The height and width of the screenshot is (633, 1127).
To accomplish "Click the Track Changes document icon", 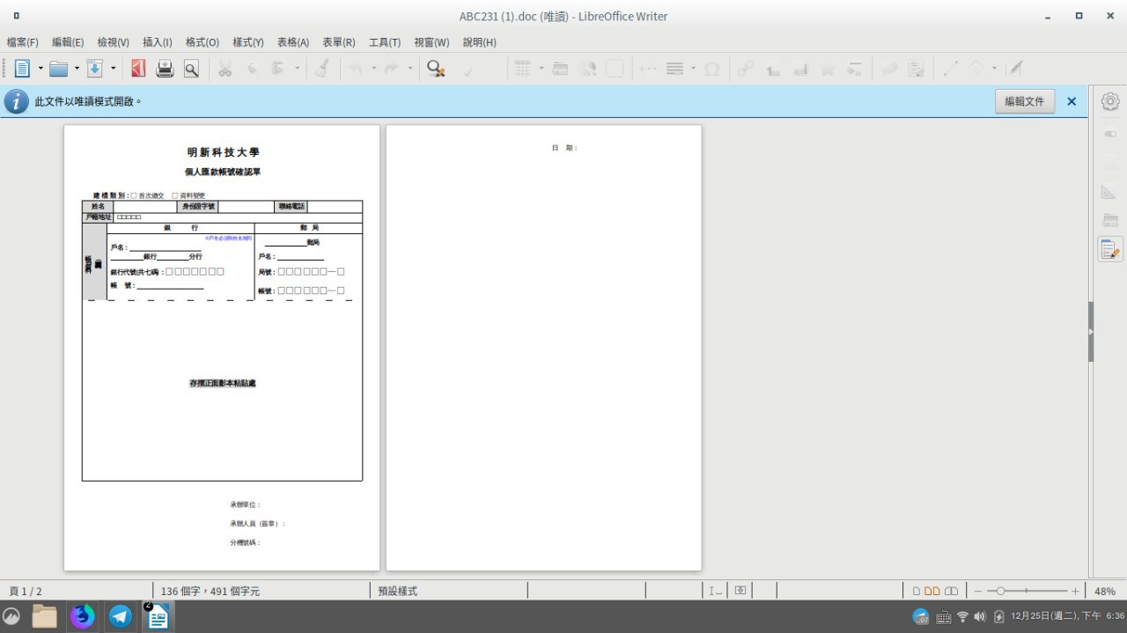I will click(917, 69).
